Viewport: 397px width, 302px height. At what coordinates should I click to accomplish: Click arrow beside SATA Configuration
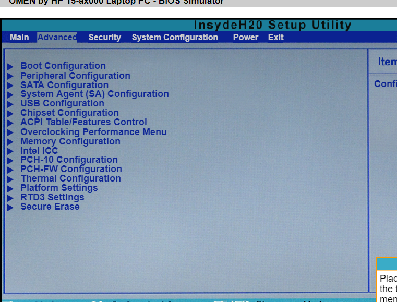point(10,86)
